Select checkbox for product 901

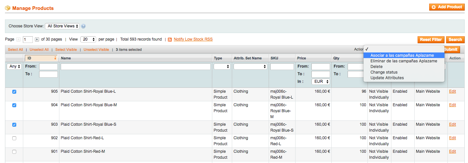tap(14, 152)
